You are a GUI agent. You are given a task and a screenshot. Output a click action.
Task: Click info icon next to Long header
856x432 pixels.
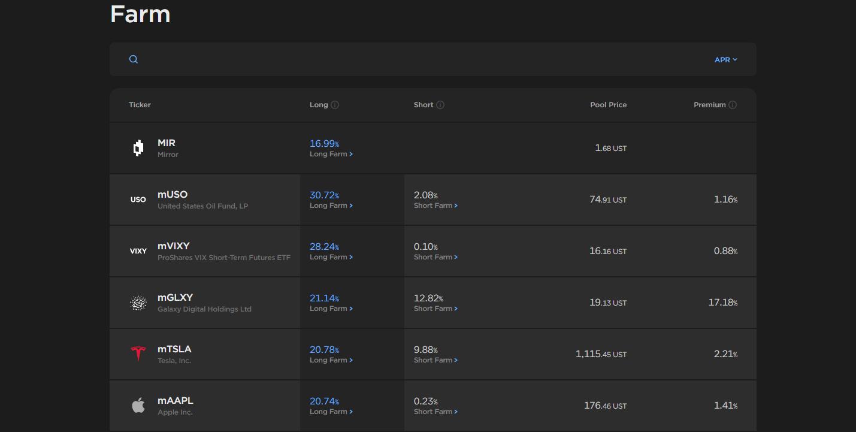point(335,105)
